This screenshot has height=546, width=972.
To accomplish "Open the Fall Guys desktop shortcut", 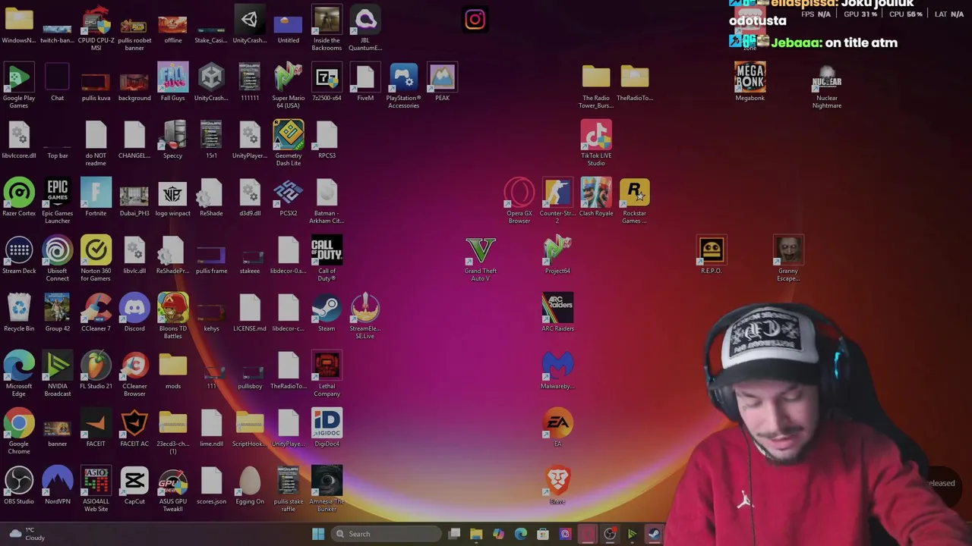I will coord(172,82).
